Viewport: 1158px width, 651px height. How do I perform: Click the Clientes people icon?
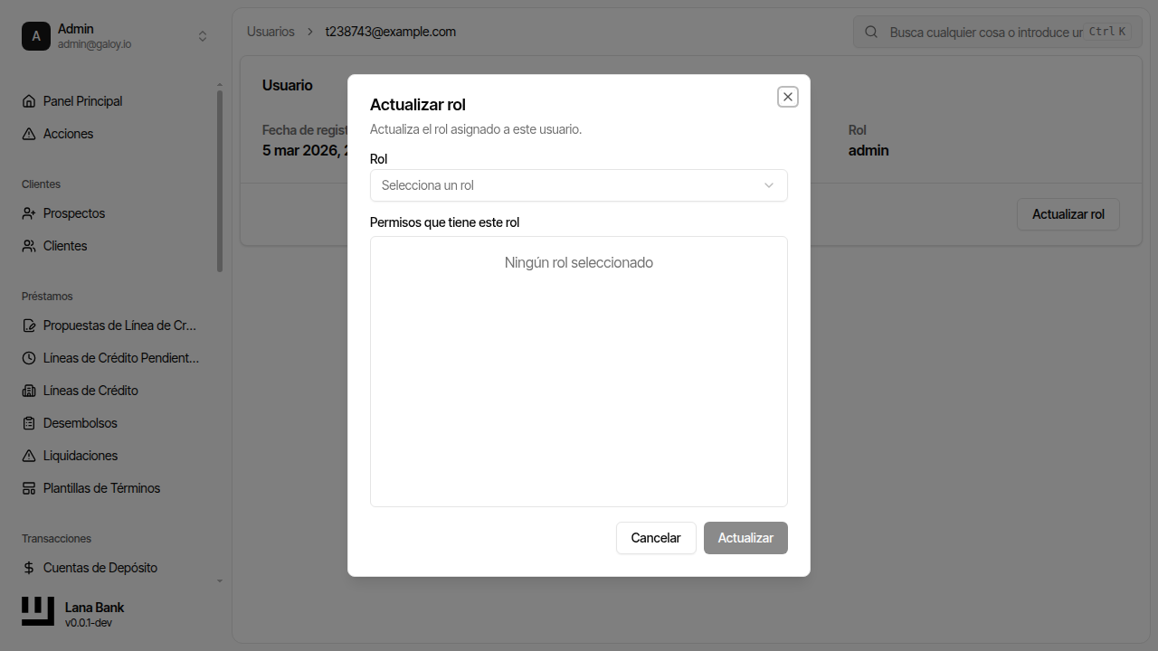pyautogui.click(x=28, y=245)
